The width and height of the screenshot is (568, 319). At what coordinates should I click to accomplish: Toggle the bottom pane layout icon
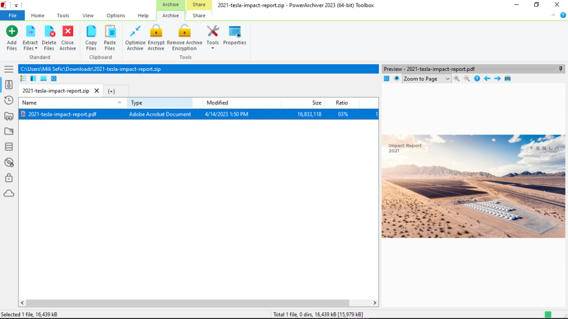[x=43, y=79]
